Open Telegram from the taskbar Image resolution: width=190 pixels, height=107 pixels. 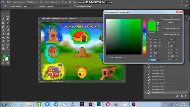point(56,104)
